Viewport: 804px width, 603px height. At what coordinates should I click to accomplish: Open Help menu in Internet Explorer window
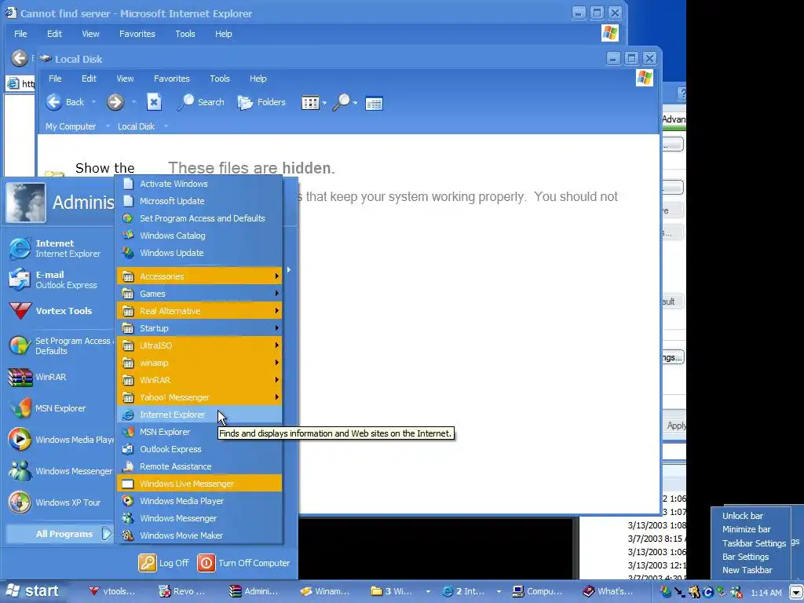224,34
